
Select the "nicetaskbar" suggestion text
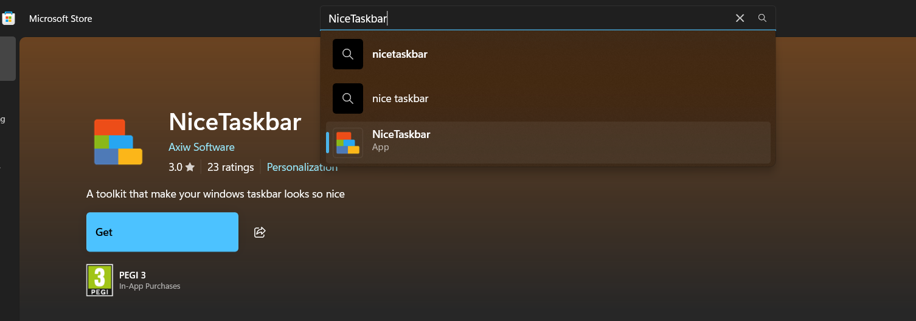click(400, 54)
